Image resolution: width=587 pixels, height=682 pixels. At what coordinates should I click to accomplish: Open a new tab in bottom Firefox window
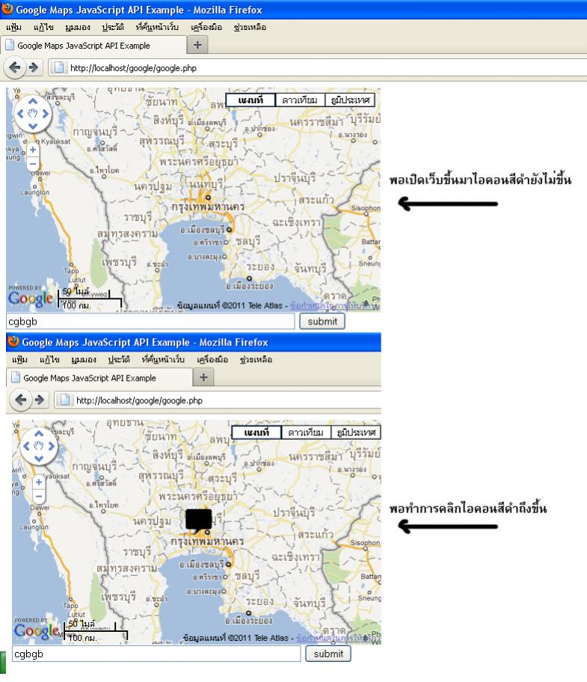[x=203, y=377]
